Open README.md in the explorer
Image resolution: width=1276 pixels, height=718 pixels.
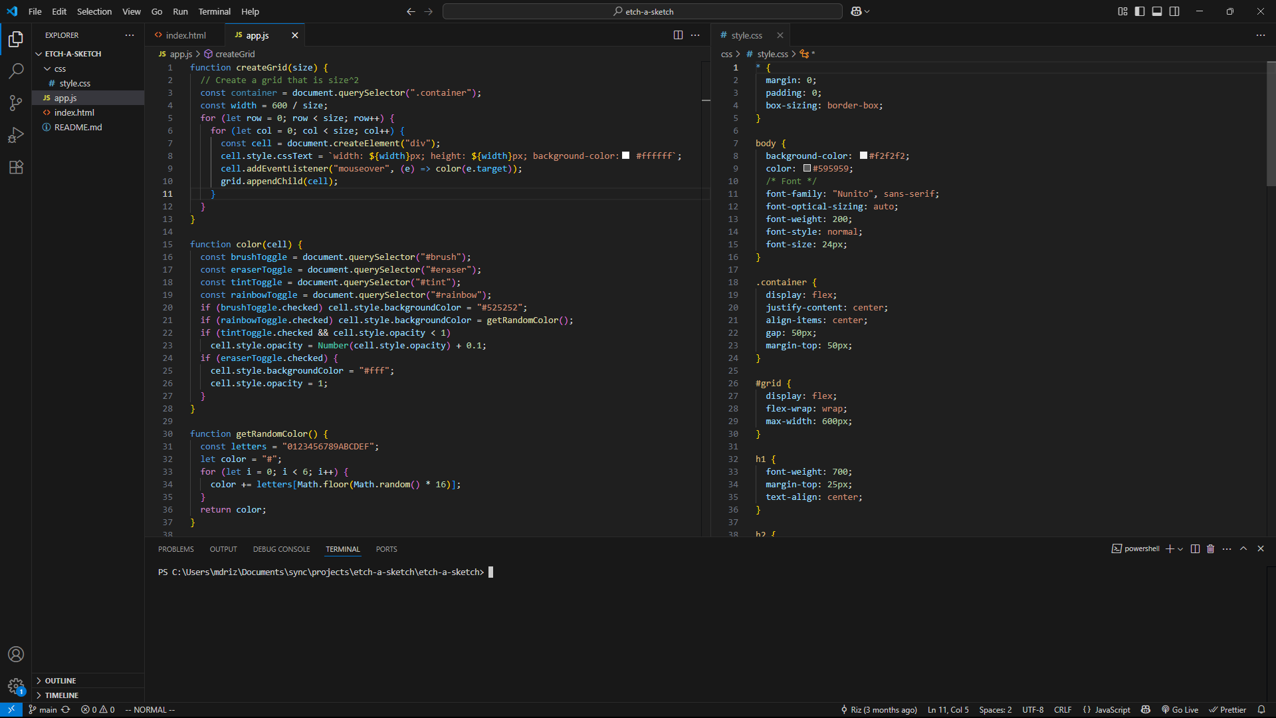pos(78,127)
